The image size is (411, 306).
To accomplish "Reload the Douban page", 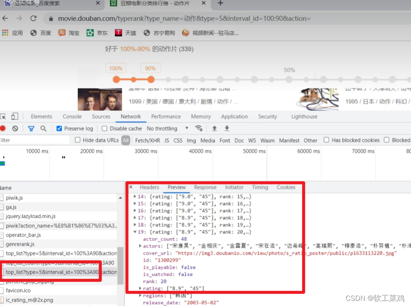I will coord(33,18).
